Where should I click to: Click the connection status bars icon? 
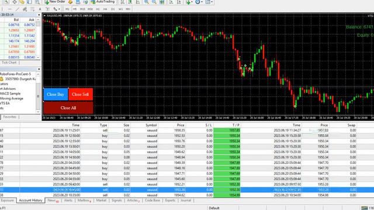click(365, 208)
